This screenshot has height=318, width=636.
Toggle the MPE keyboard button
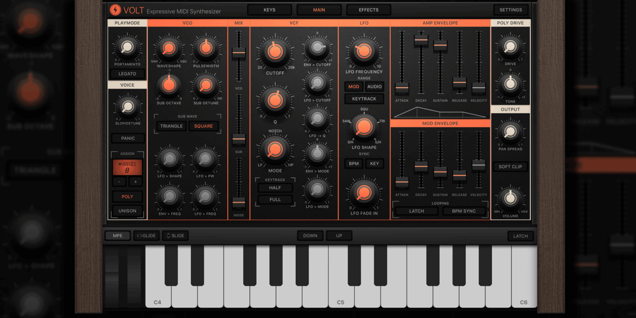[117, 235]
